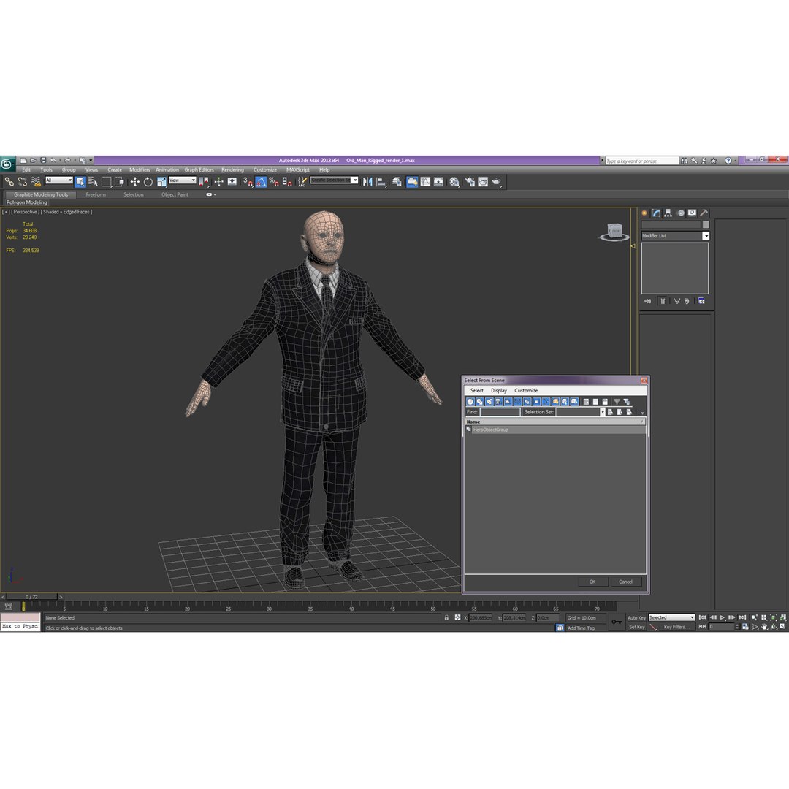Screen dimensions: 789x789
Task: Click Go to End playback button
Action: (742, 617)
